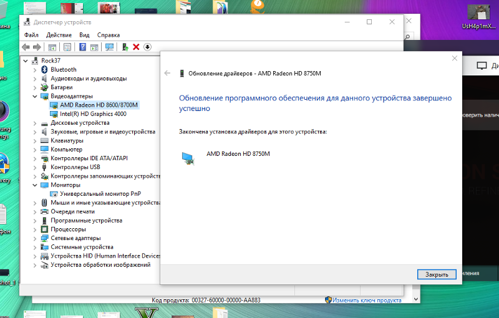Open the Help question-mark toolbar icon

[x=82, y=47]
